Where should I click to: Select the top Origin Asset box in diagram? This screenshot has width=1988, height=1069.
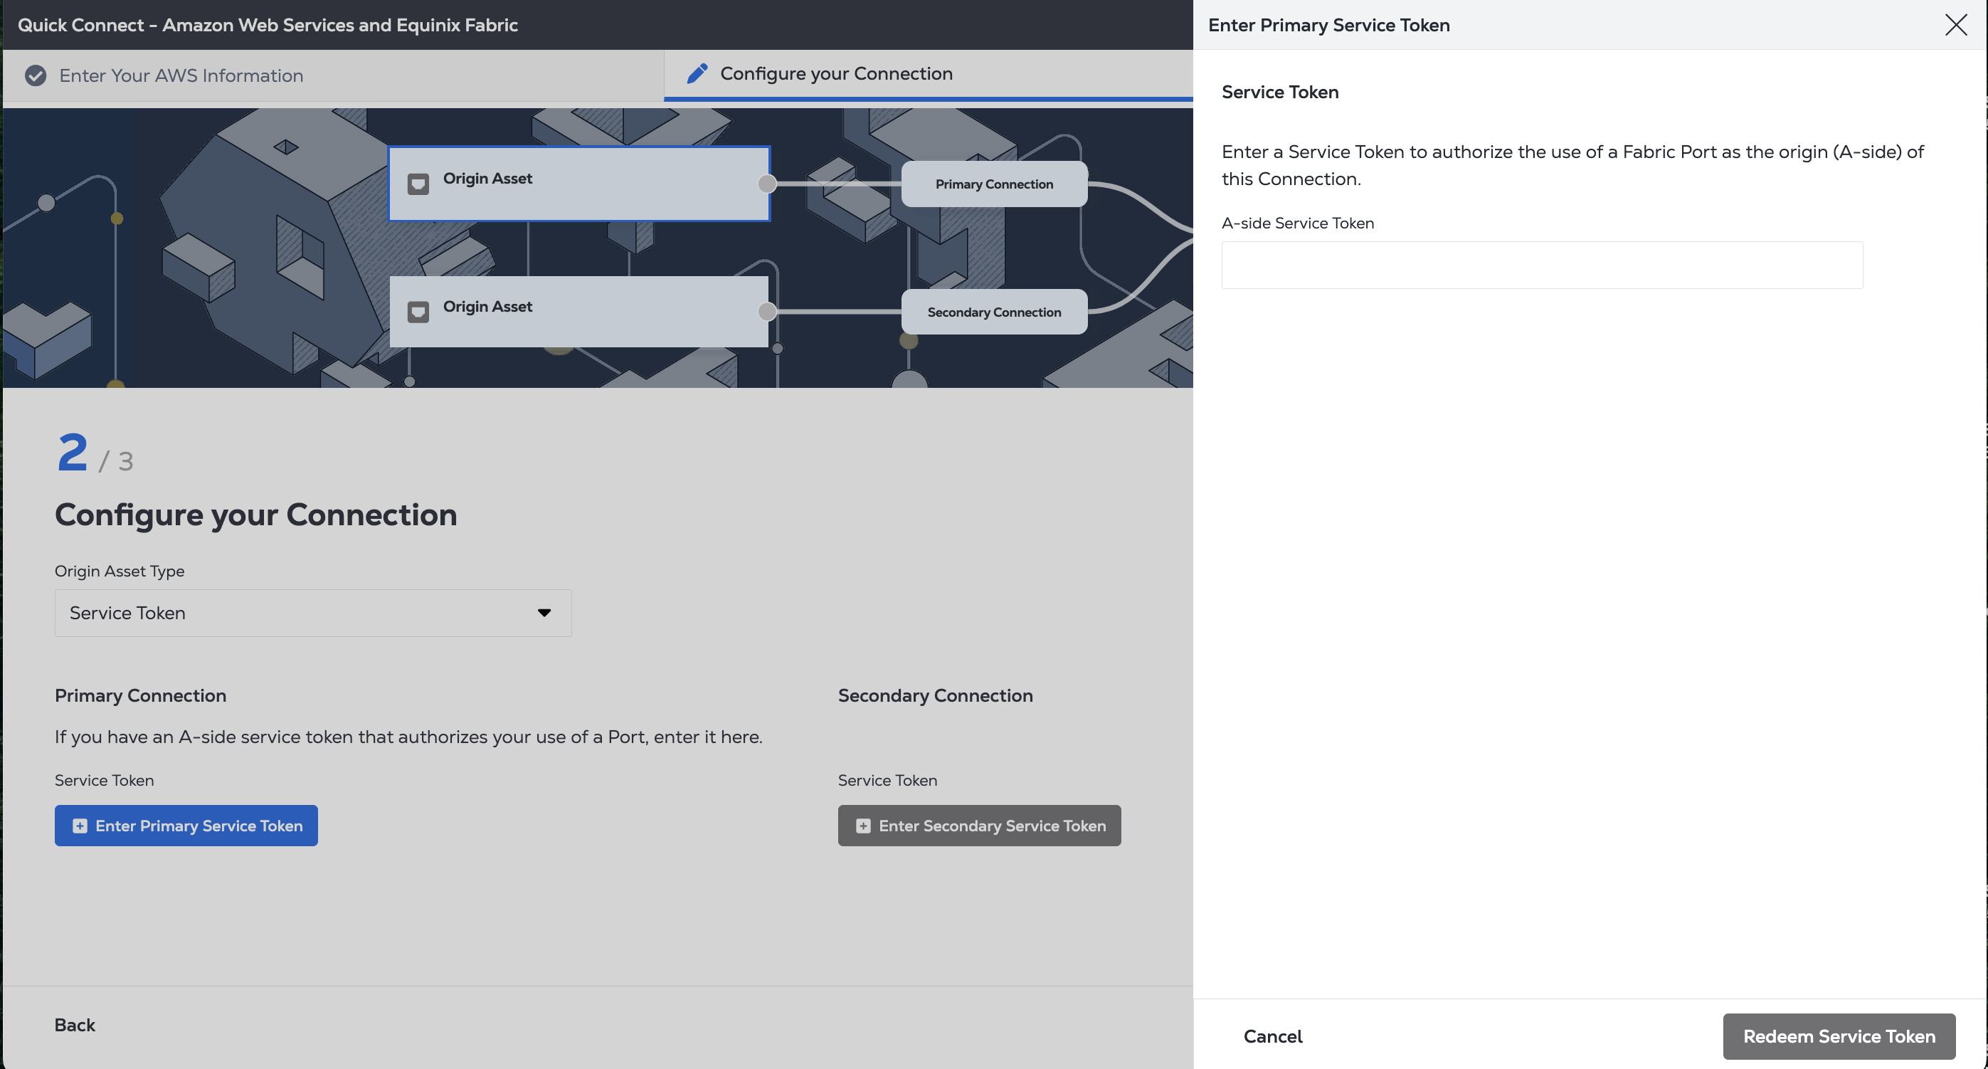tap(578, 184)
